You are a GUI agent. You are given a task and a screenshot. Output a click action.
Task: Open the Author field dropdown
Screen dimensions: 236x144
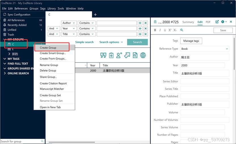point(69,23)
